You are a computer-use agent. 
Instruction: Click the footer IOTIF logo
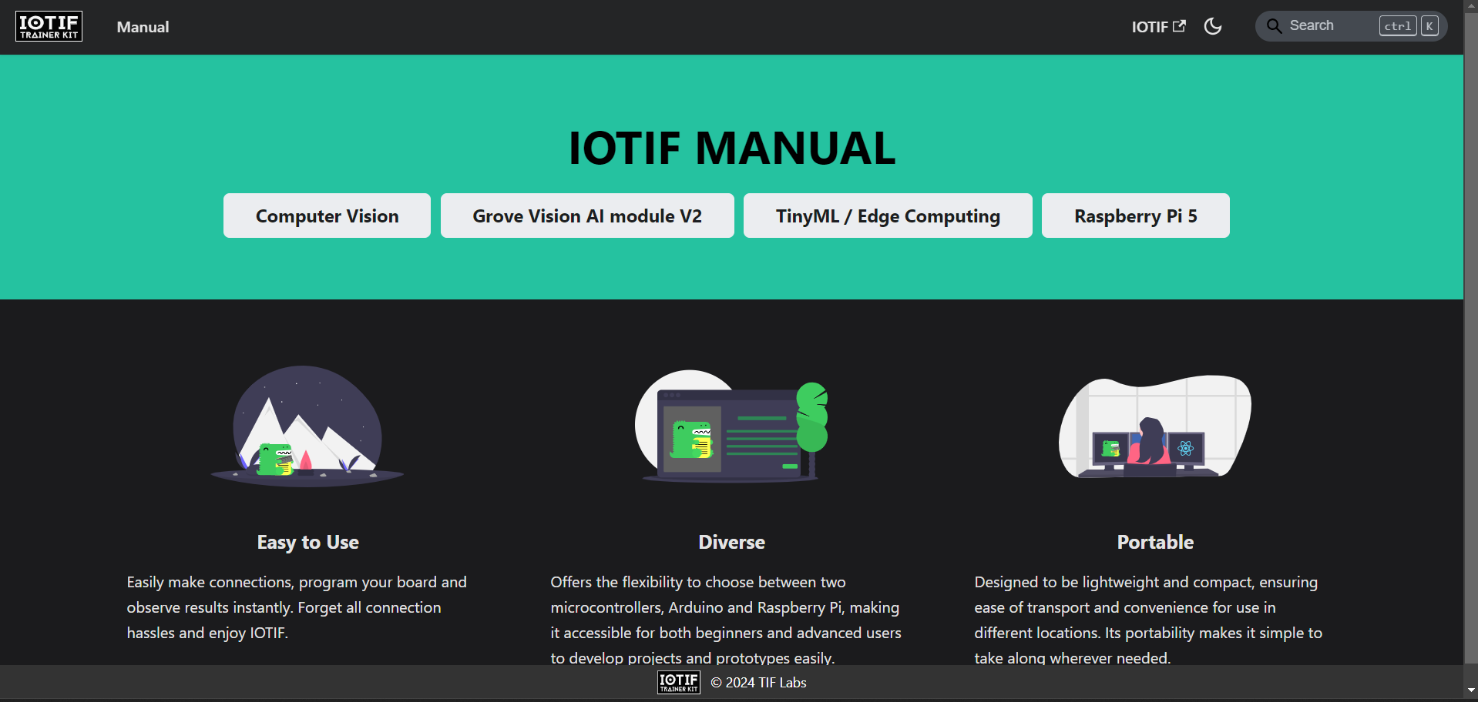[x=678, y=682]
